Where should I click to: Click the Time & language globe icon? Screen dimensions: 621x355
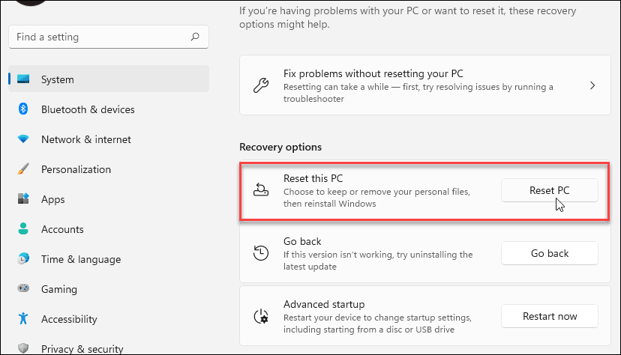23,259
